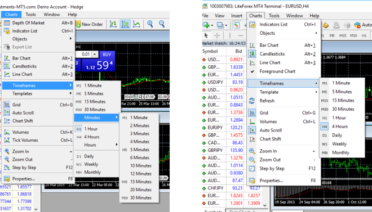Select Line Chart in MT4 Charts menu

[x=284, y=63]
